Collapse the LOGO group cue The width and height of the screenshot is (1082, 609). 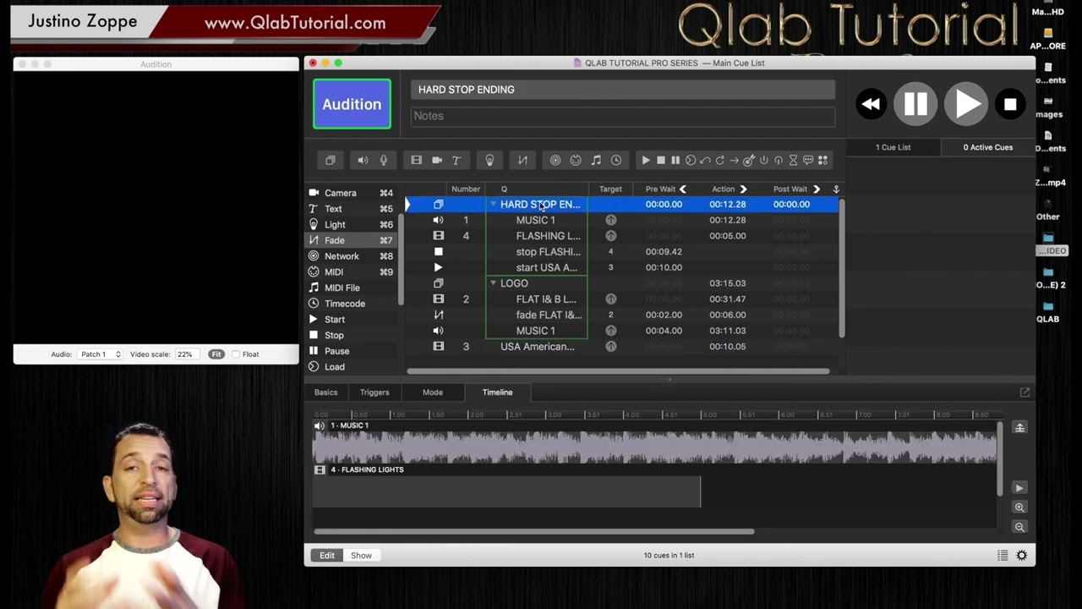tap(493, 283)
